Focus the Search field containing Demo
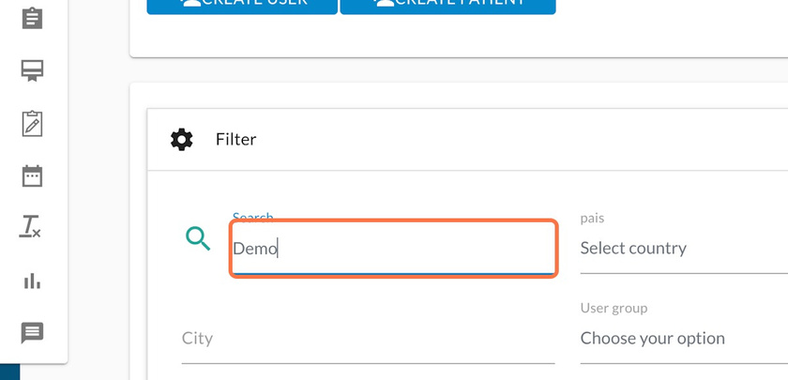This screenshot has height=380, width=788. tap(393, 249)
